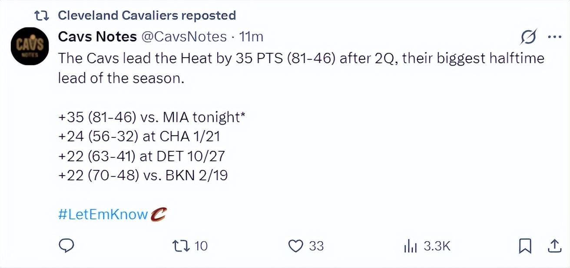Click the 10 reposts count
The height and width of the screenshot is (268, 570).
(x=201, y=246)
